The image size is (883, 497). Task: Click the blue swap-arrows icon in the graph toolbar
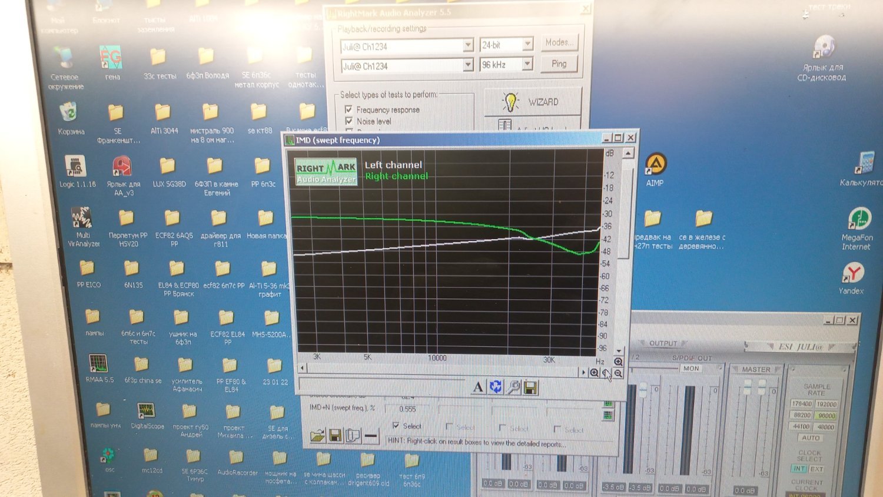click(x=496, y=387)
